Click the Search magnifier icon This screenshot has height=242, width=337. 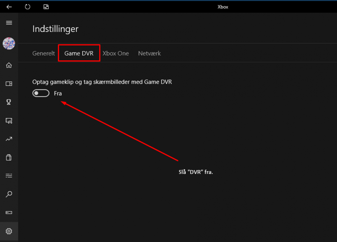coord(9,194)
